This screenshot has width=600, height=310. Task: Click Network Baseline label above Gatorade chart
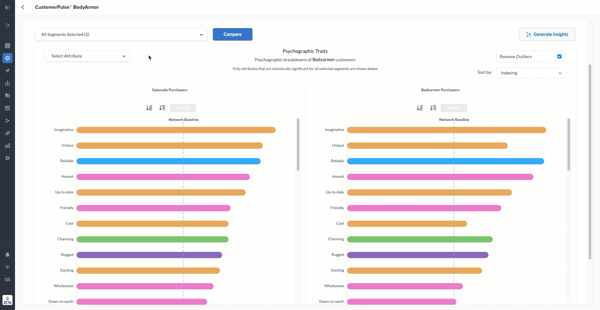[183, 120]
